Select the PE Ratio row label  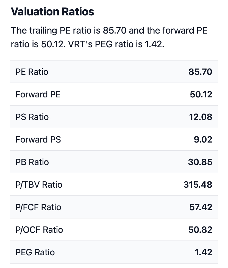(32, 72)
